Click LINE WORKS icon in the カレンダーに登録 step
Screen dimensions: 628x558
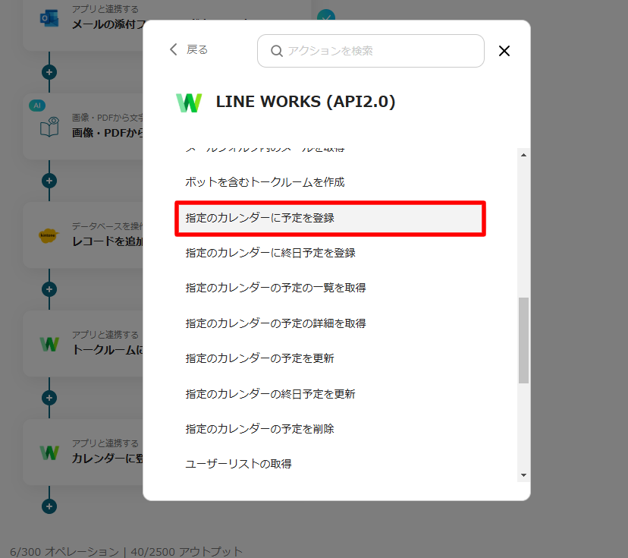(x=49, y=452)
